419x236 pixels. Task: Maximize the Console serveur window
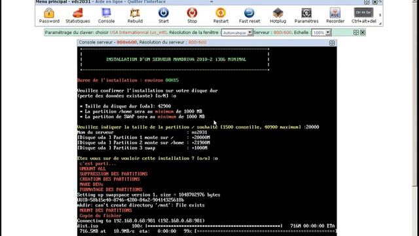coord(332,43)
